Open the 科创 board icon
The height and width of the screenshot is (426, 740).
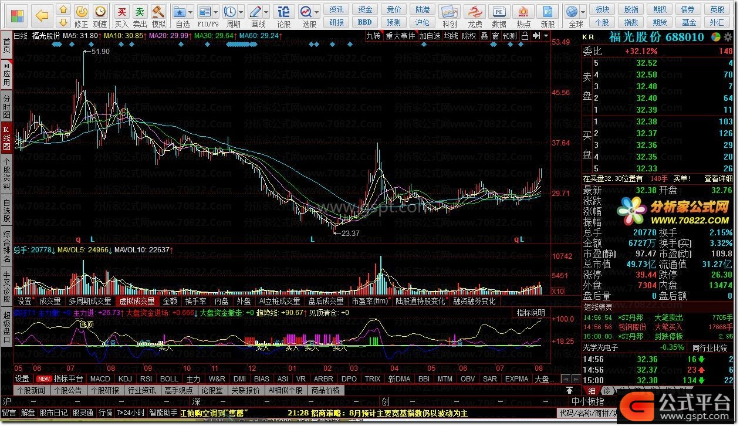[450, 16]
